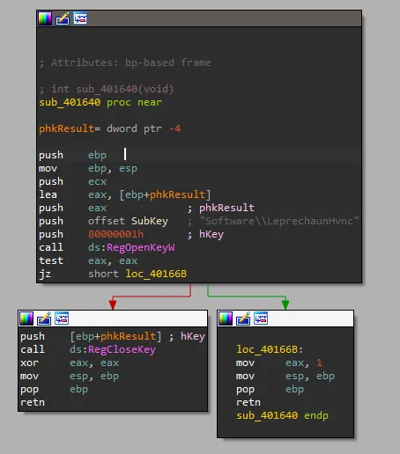Click the 'push ecx' instruction
The image size is (400, 454).
pos(72,181)
